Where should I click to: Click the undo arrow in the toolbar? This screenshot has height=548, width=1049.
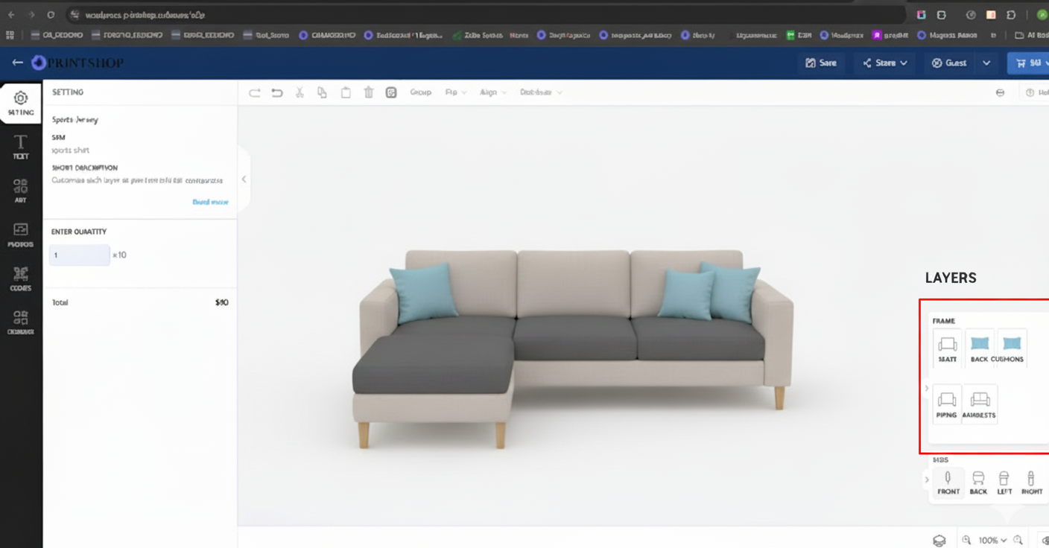(277, 92)
